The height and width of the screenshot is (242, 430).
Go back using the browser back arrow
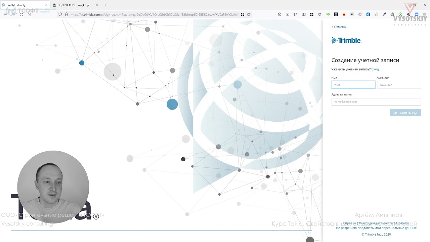pos(5,14)
